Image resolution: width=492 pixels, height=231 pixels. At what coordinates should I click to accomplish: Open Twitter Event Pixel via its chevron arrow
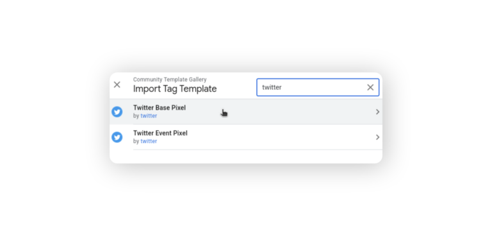click(377, 137)
